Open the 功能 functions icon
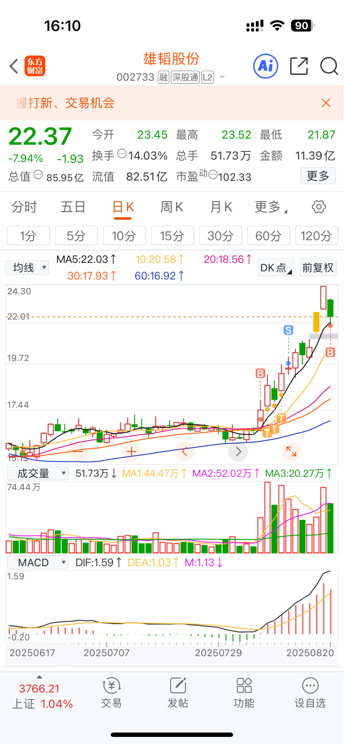The width and height of the screenshot is (344, 744). tap(244, 693)
